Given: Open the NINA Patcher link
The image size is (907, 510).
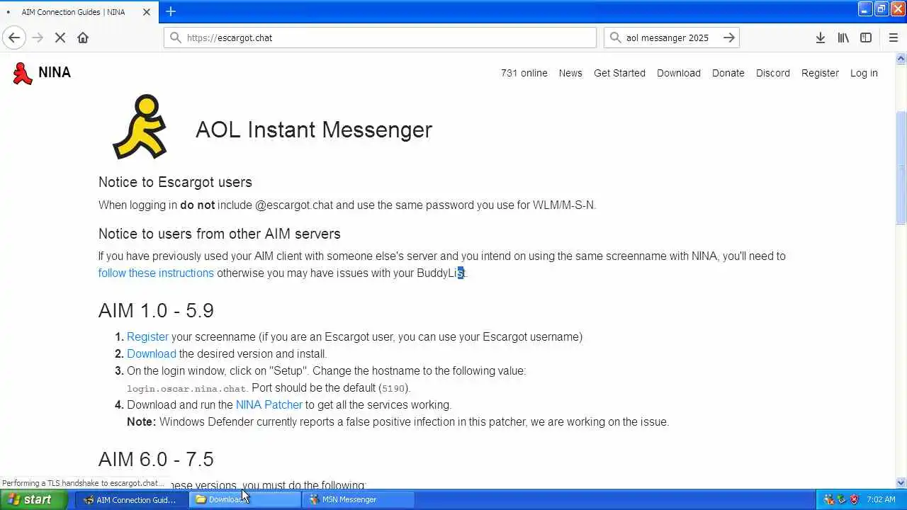Looking at the screenshot, I should pyautogui.click(x=269, y=404).
